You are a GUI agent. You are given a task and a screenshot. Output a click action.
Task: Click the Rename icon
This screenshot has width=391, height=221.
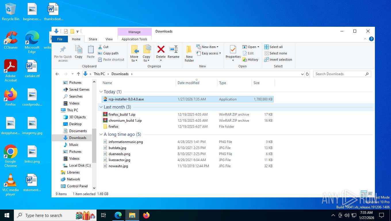point(173,49)
